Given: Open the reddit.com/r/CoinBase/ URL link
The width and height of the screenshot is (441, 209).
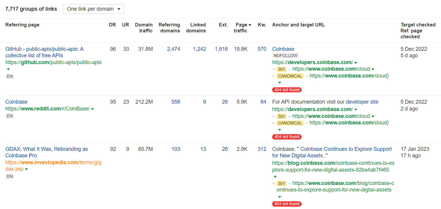Looking at the screenshot, I should (48, 109).
